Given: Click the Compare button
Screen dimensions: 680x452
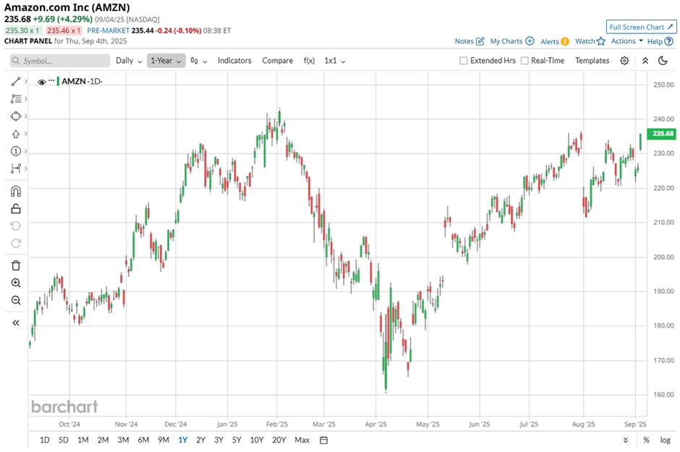Looking at the screenshot, I should click(278, 61).
